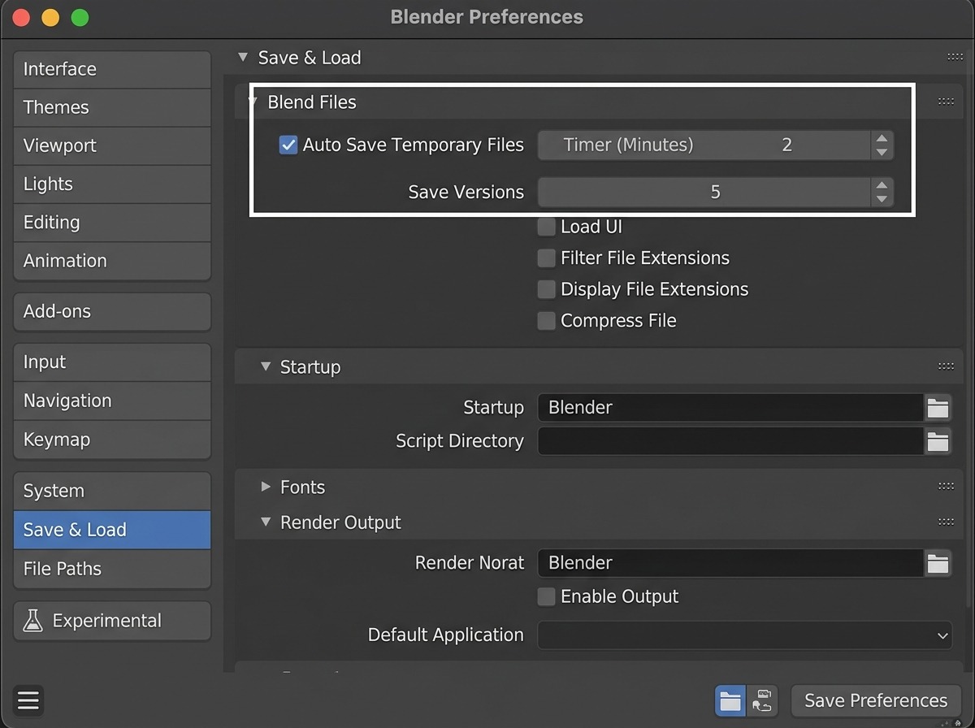Select the Save & Load tab
975x728 pixels.
(x=112, y=530)
